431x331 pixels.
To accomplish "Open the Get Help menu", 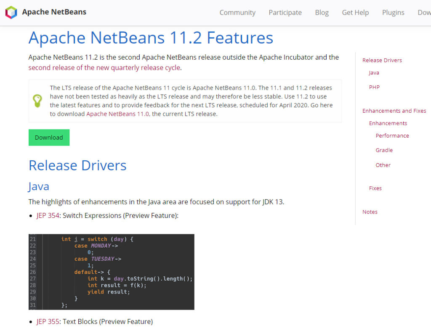I will point(355,13).
